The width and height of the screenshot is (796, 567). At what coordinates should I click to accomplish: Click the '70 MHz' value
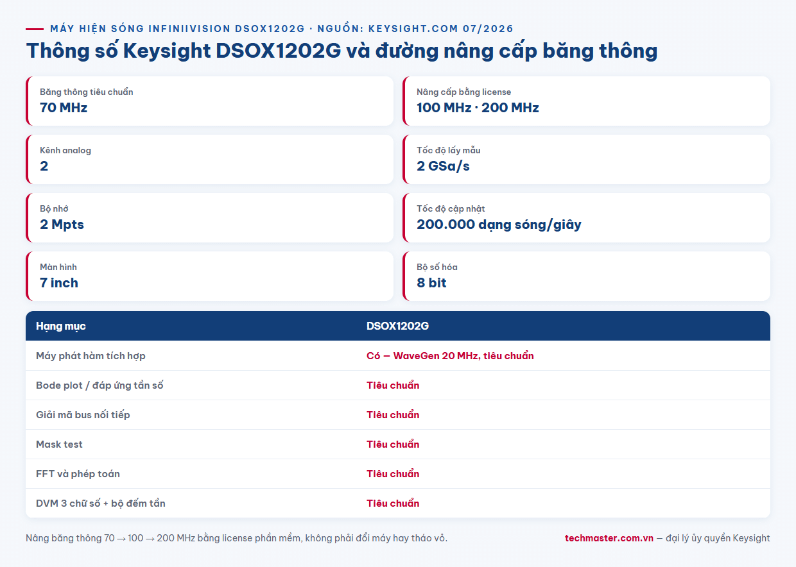(x=64, y=108)
